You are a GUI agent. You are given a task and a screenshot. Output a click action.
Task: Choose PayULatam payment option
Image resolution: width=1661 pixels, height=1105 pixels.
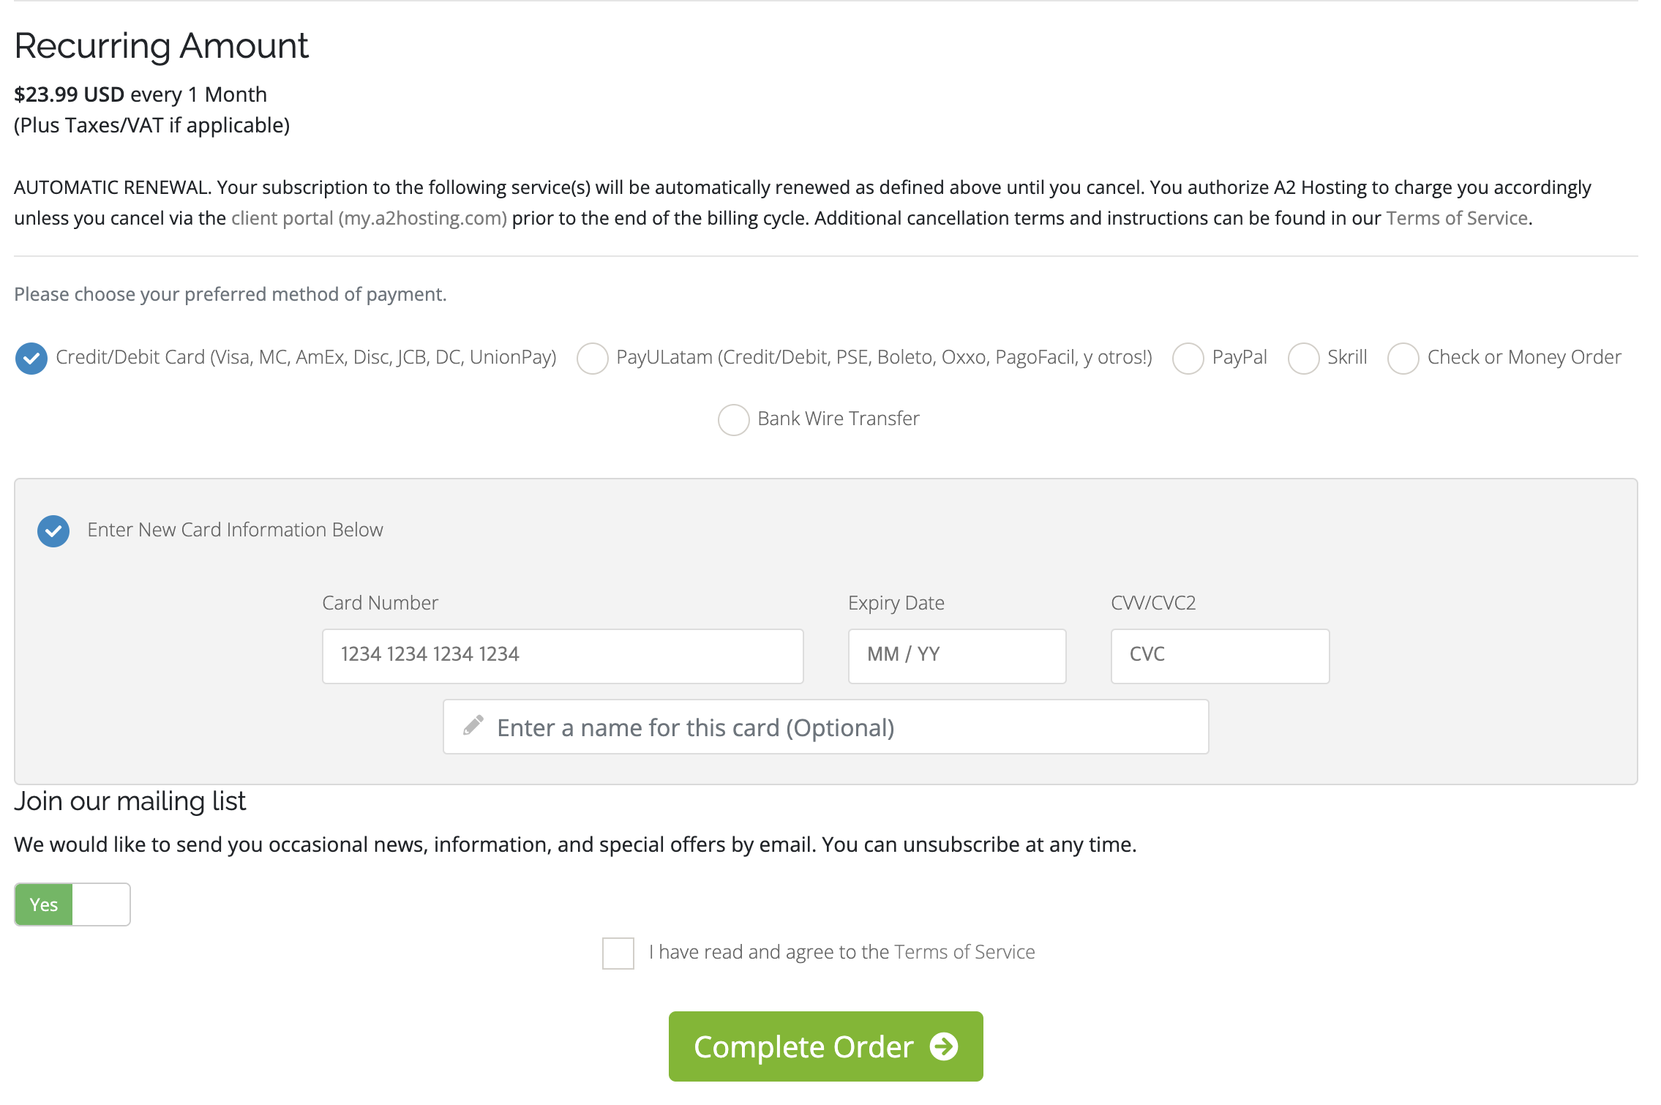tap(592, 359)
